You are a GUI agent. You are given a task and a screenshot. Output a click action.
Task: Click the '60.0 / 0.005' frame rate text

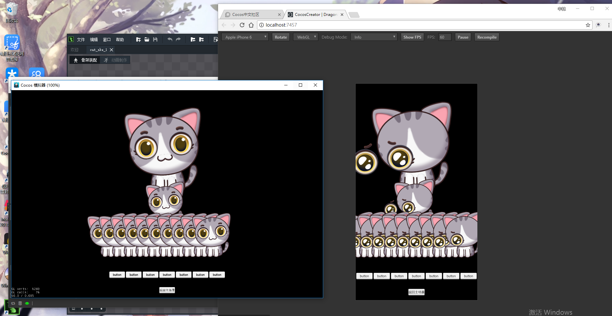(23, 296)
